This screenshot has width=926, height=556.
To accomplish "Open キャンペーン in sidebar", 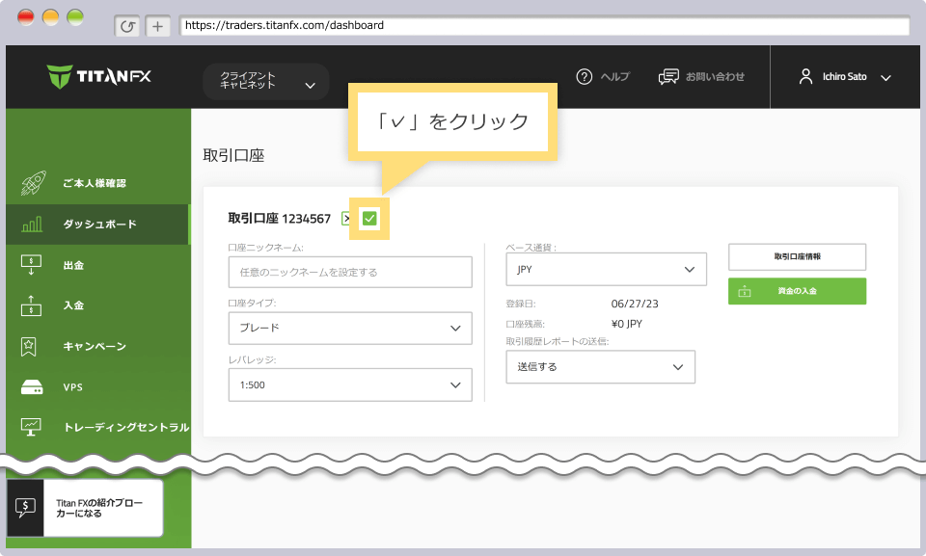I will 95,346.
